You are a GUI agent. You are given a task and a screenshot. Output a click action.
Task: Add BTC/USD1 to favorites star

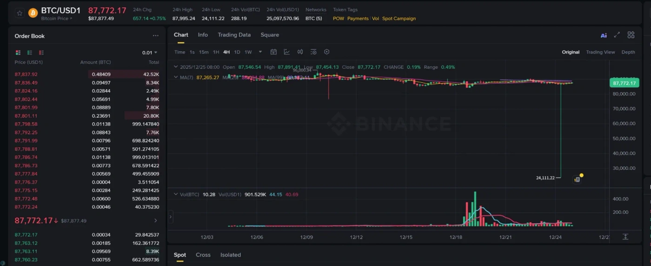pos(20,13)
